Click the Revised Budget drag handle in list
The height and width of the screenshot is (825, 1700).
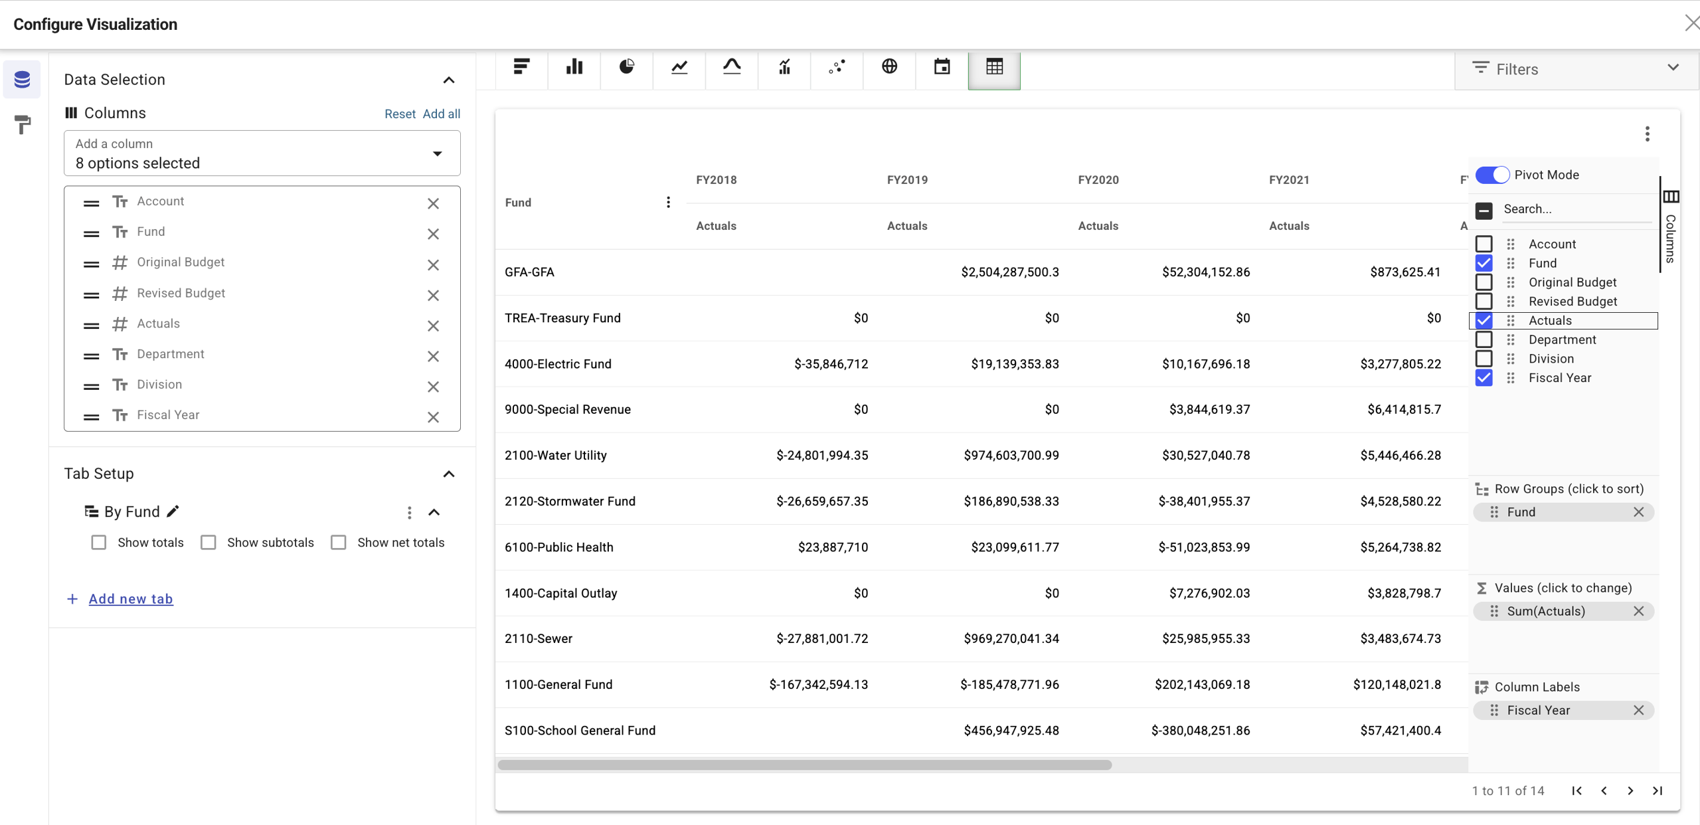[91, 295]
